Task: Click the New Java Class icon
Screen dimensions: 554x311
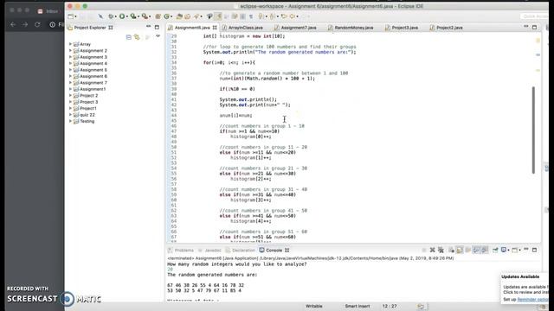Action: pos(167,16)
